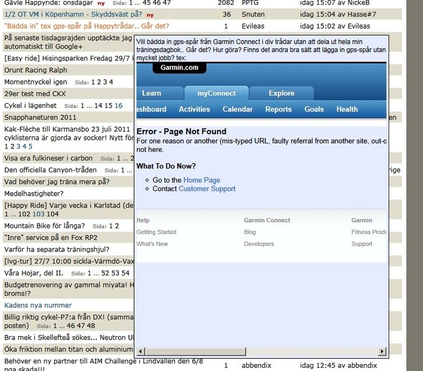Click "idag 15:04 av Hasse#7" last post
Screen dimensions: 423x371
(x=338, y=14)
